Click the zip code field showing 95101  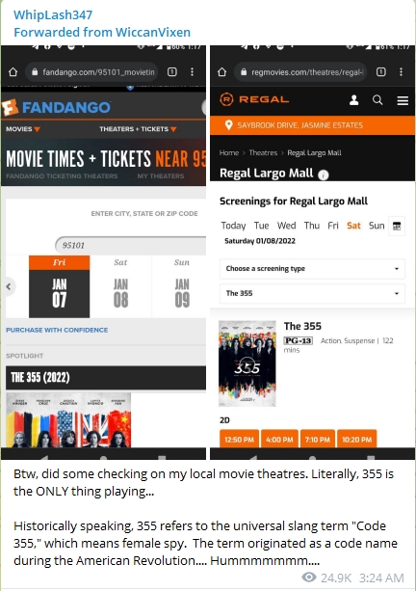pyautogui.click(x=131, y=246)
